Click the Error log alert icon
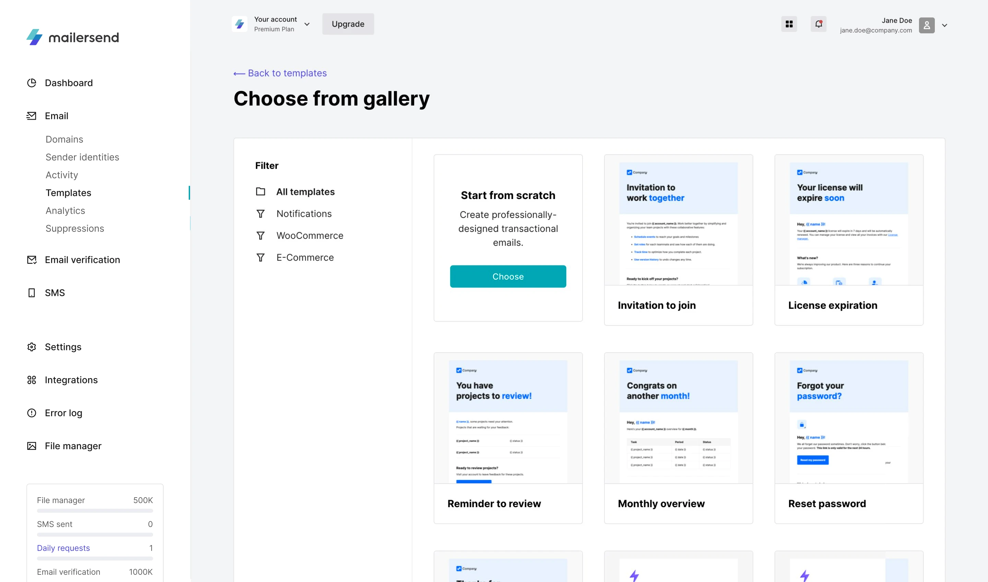 (x=32, y=412)
